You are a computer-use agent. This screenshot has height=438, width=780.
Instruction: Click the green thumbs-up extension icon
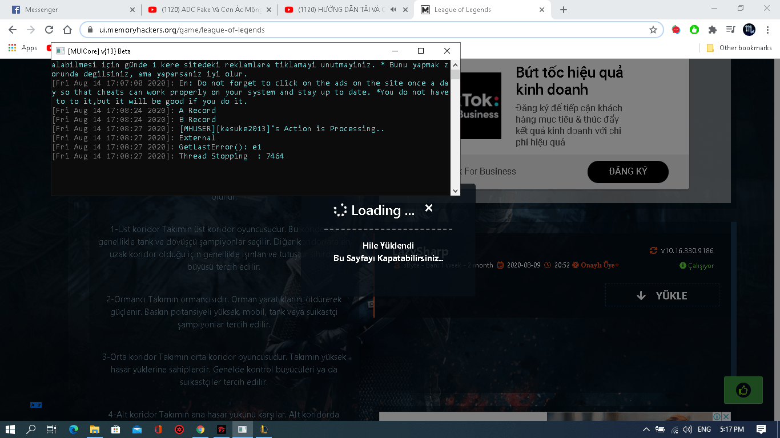click(x=694, y=30)
